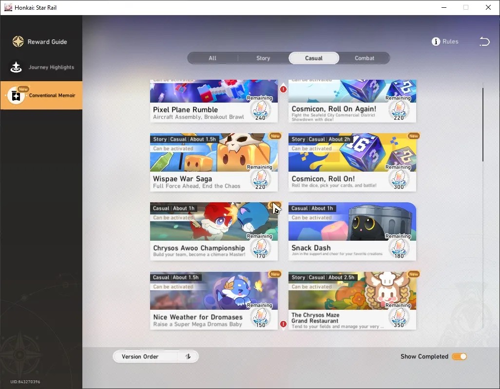Open the Reward Guide icon in sidebar
The image size is (500, 389).
coord(18,41)
